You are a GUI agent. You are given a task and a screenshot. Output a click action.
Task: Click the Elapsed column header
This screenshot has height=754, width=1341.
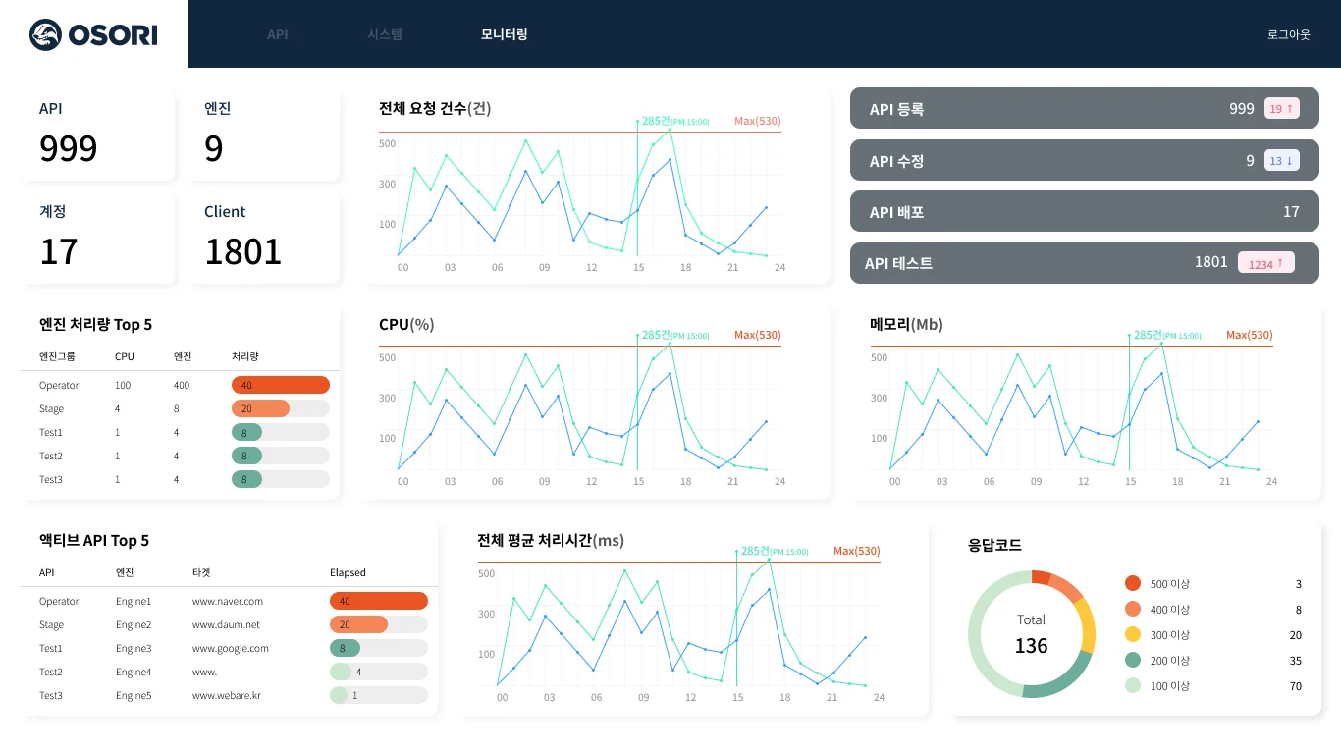(x=348, y=572)
